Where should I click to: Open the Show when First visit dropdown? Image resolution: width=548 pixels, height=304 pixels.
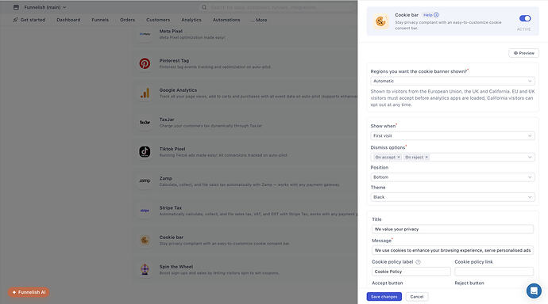tap(452, 135)
